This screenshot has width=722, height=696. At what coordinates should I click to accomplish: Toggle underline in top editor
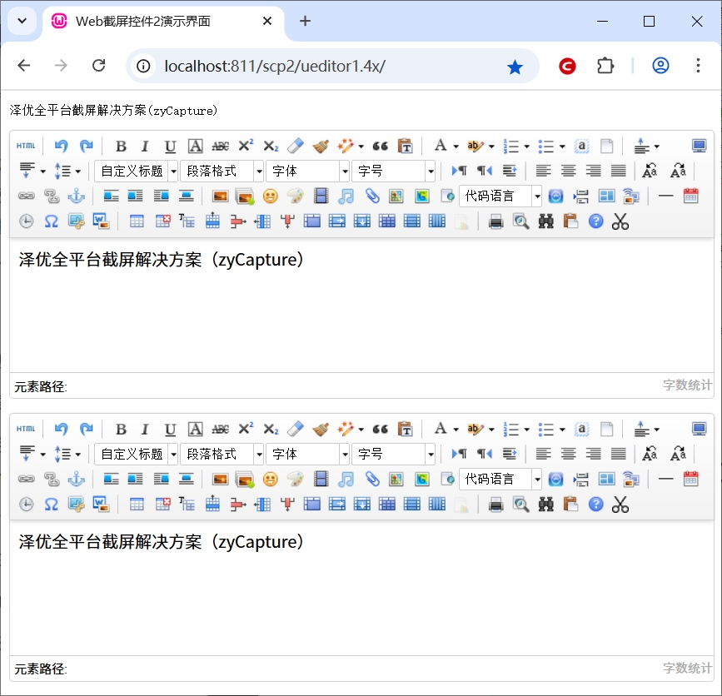171,147
